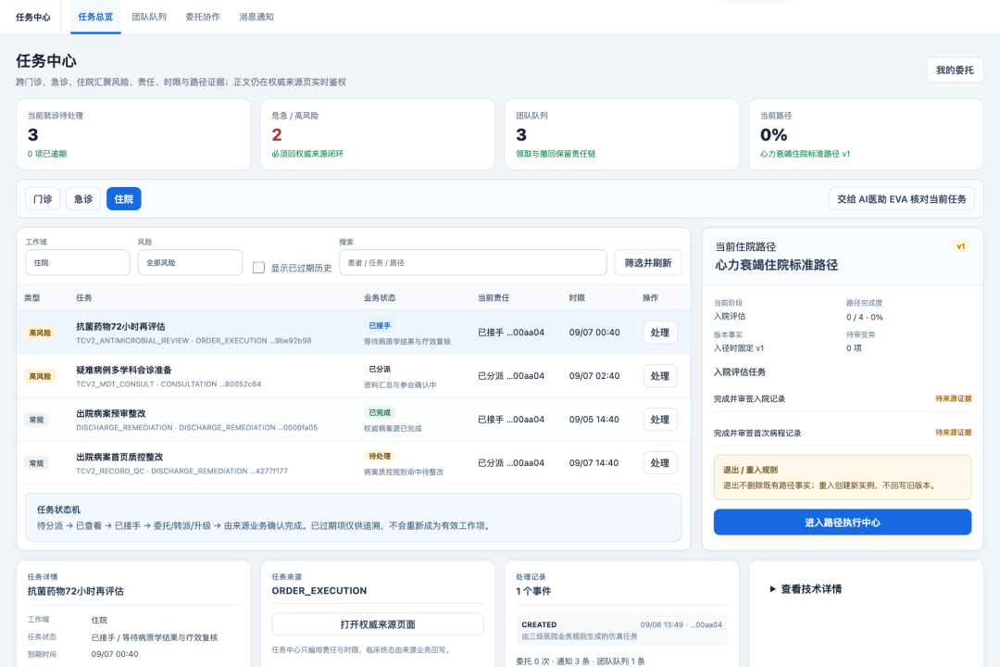Click the 心力衰竭住院标准路径 heading
1000x667 pixels.
pos(776,265)
